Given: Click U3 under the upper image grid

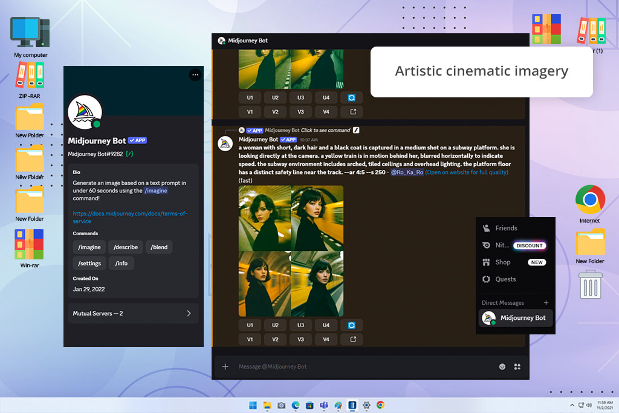Looking at the screenshot, I should 300,97.
